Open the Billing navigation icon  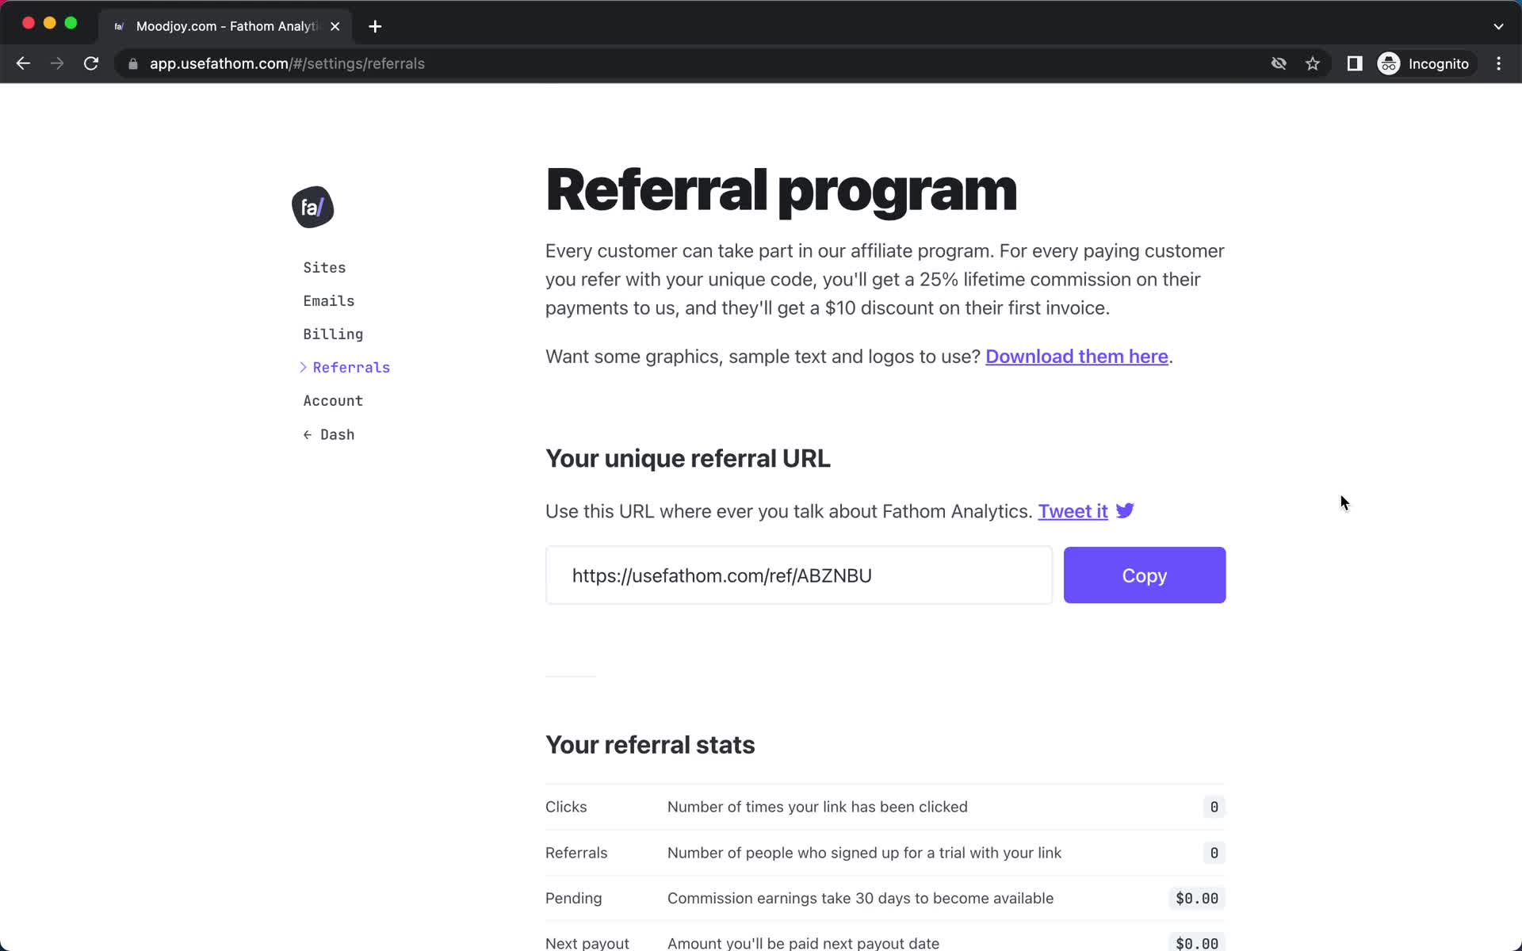click(x=332, y=333)
